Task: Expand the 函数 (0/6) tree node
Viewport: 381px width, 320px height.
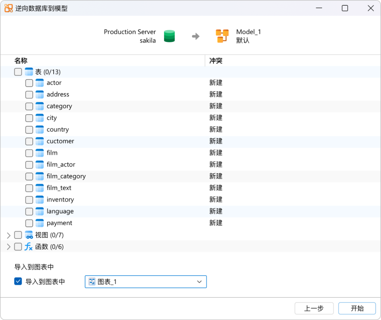Action: 8,247
